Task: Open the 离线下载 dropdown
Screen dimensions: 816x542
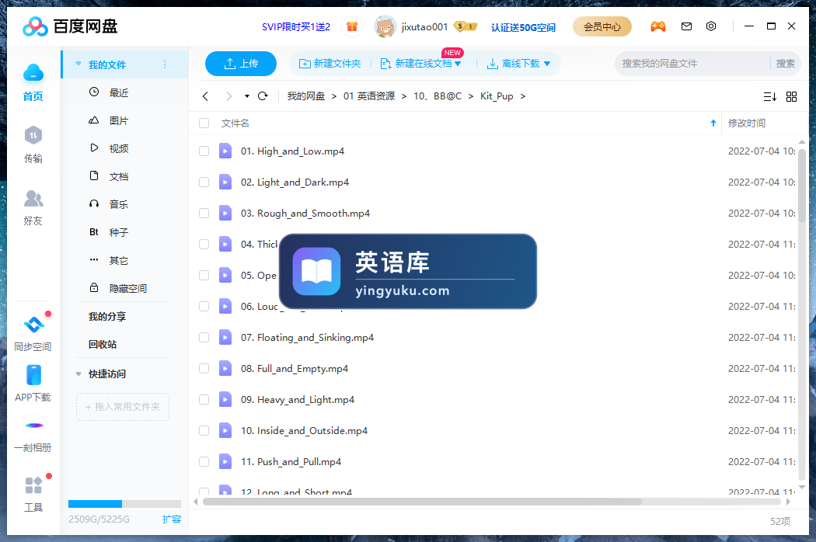Action: tap(547, 64)
